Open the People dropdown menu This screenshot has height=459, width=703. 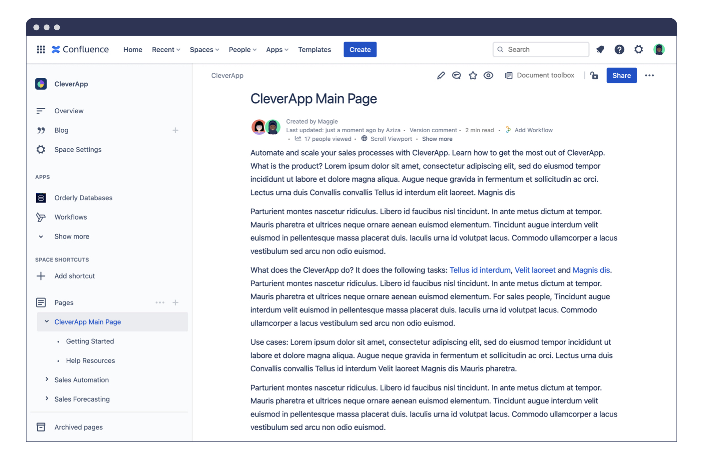(x=242, y=49)
